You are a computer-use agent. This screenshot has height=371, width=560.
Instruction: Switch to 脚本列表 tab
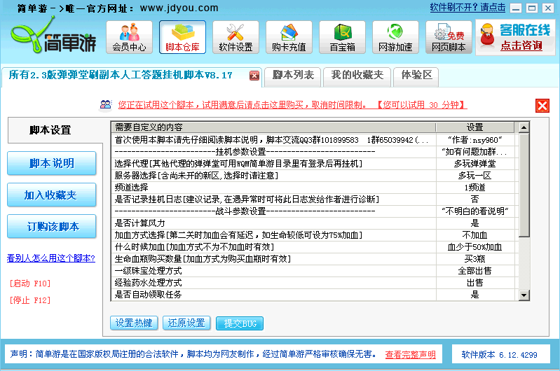point(293,76)
